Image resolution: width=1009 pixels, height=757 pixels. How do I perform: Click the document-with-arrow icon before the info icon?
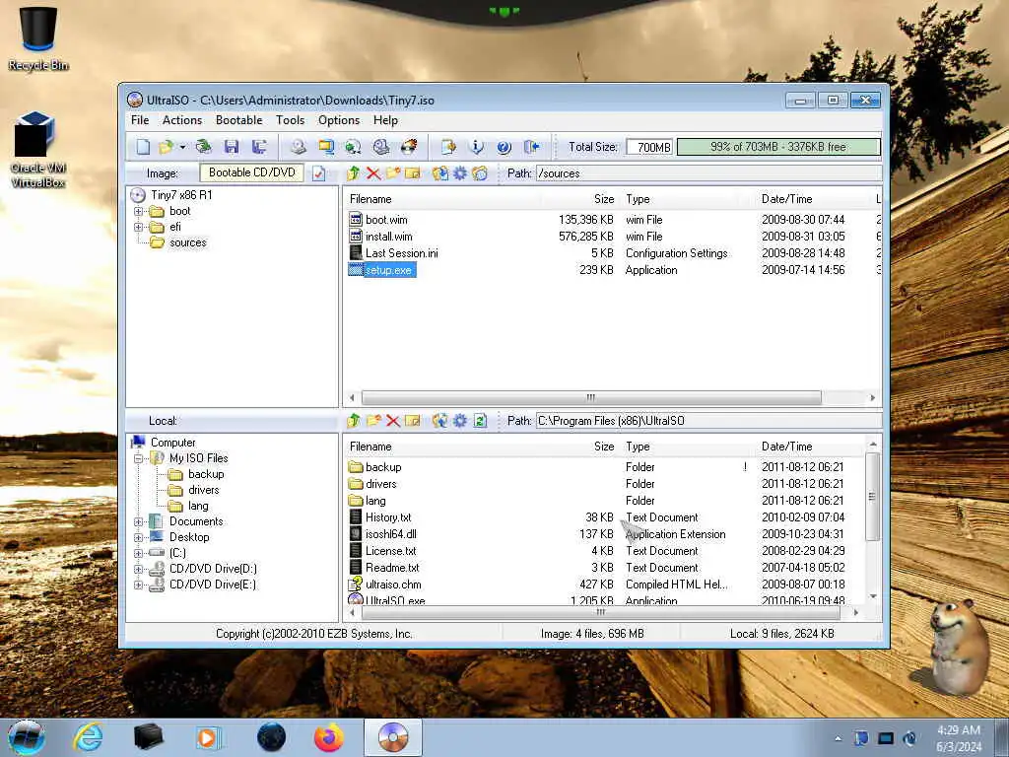pyautogui.click(x=448, y=147)
